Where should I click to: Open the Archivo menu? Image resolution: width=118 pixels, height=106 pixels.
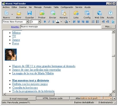tap(6, 7)
